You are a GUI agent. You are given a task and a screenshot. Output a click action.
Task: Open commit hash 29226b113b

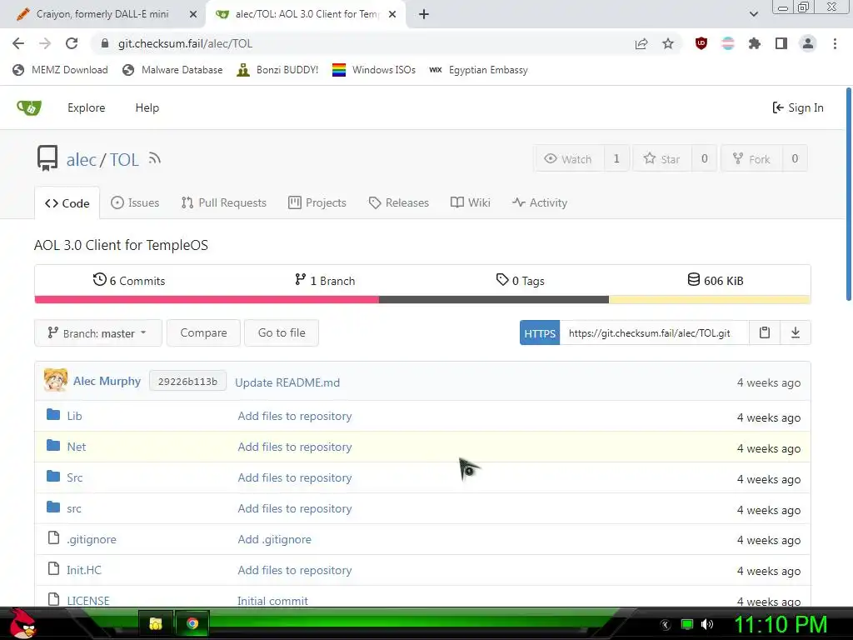tap(187, 382)
